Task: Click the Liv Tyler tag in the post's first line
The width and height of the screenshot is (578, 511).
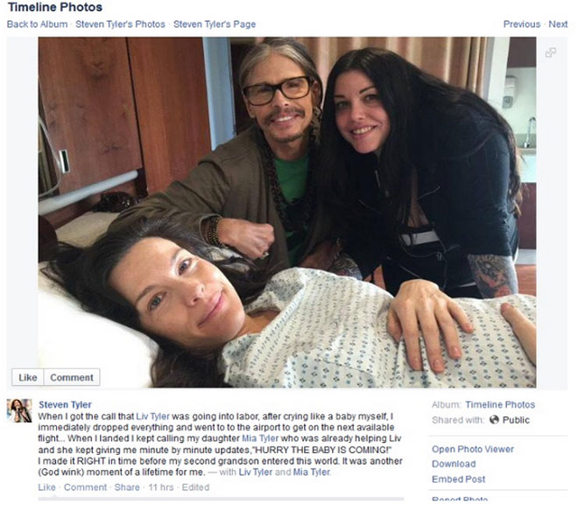Action: (x=152, y=416)
